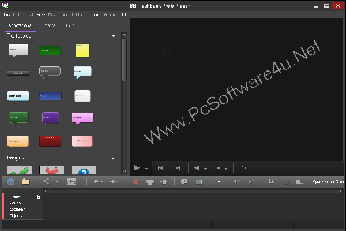Image resolution: width=346 pixels, height=231 pixels.
Task: Pick the light blue speech bubble textbox
Action: [x=82, y=72]
